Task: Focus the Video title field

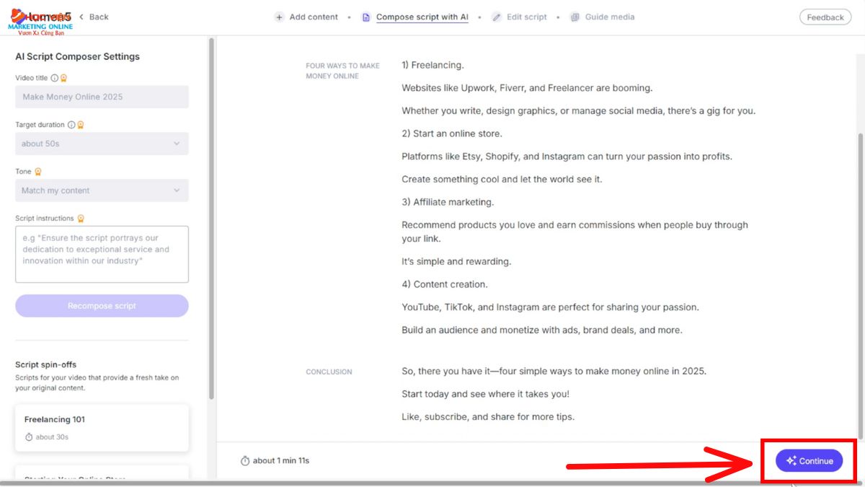Action: tap(102, 97)
